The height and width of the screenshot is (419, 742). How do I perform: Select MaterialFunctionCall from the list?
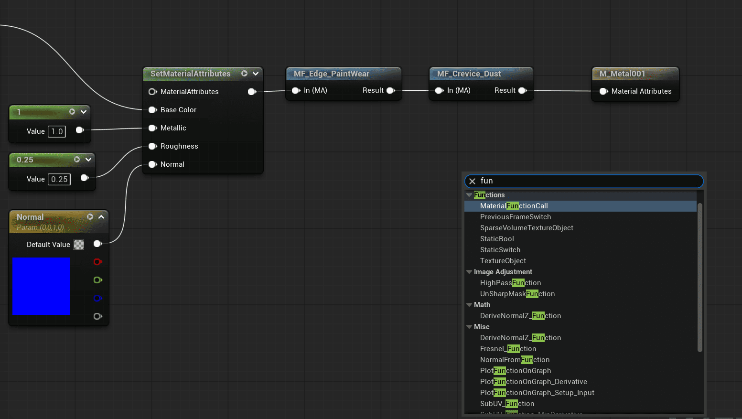(x=514, y=206)
